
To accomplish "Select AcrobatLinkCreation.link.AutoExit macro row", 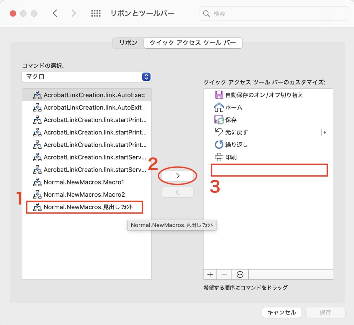I will 87,107.
